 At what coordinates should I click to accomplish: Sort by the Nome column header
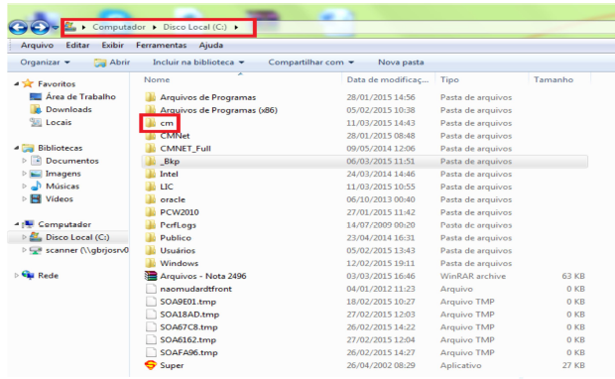[157, 79]
